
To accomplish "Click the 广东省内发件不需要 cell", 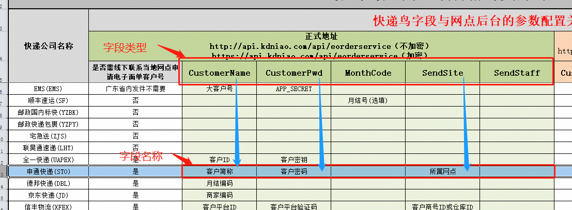I will (135, 89).
